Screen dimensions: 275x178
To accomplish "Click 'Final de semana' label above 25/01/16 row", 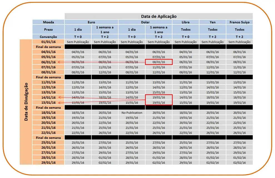I will (48, 138).
